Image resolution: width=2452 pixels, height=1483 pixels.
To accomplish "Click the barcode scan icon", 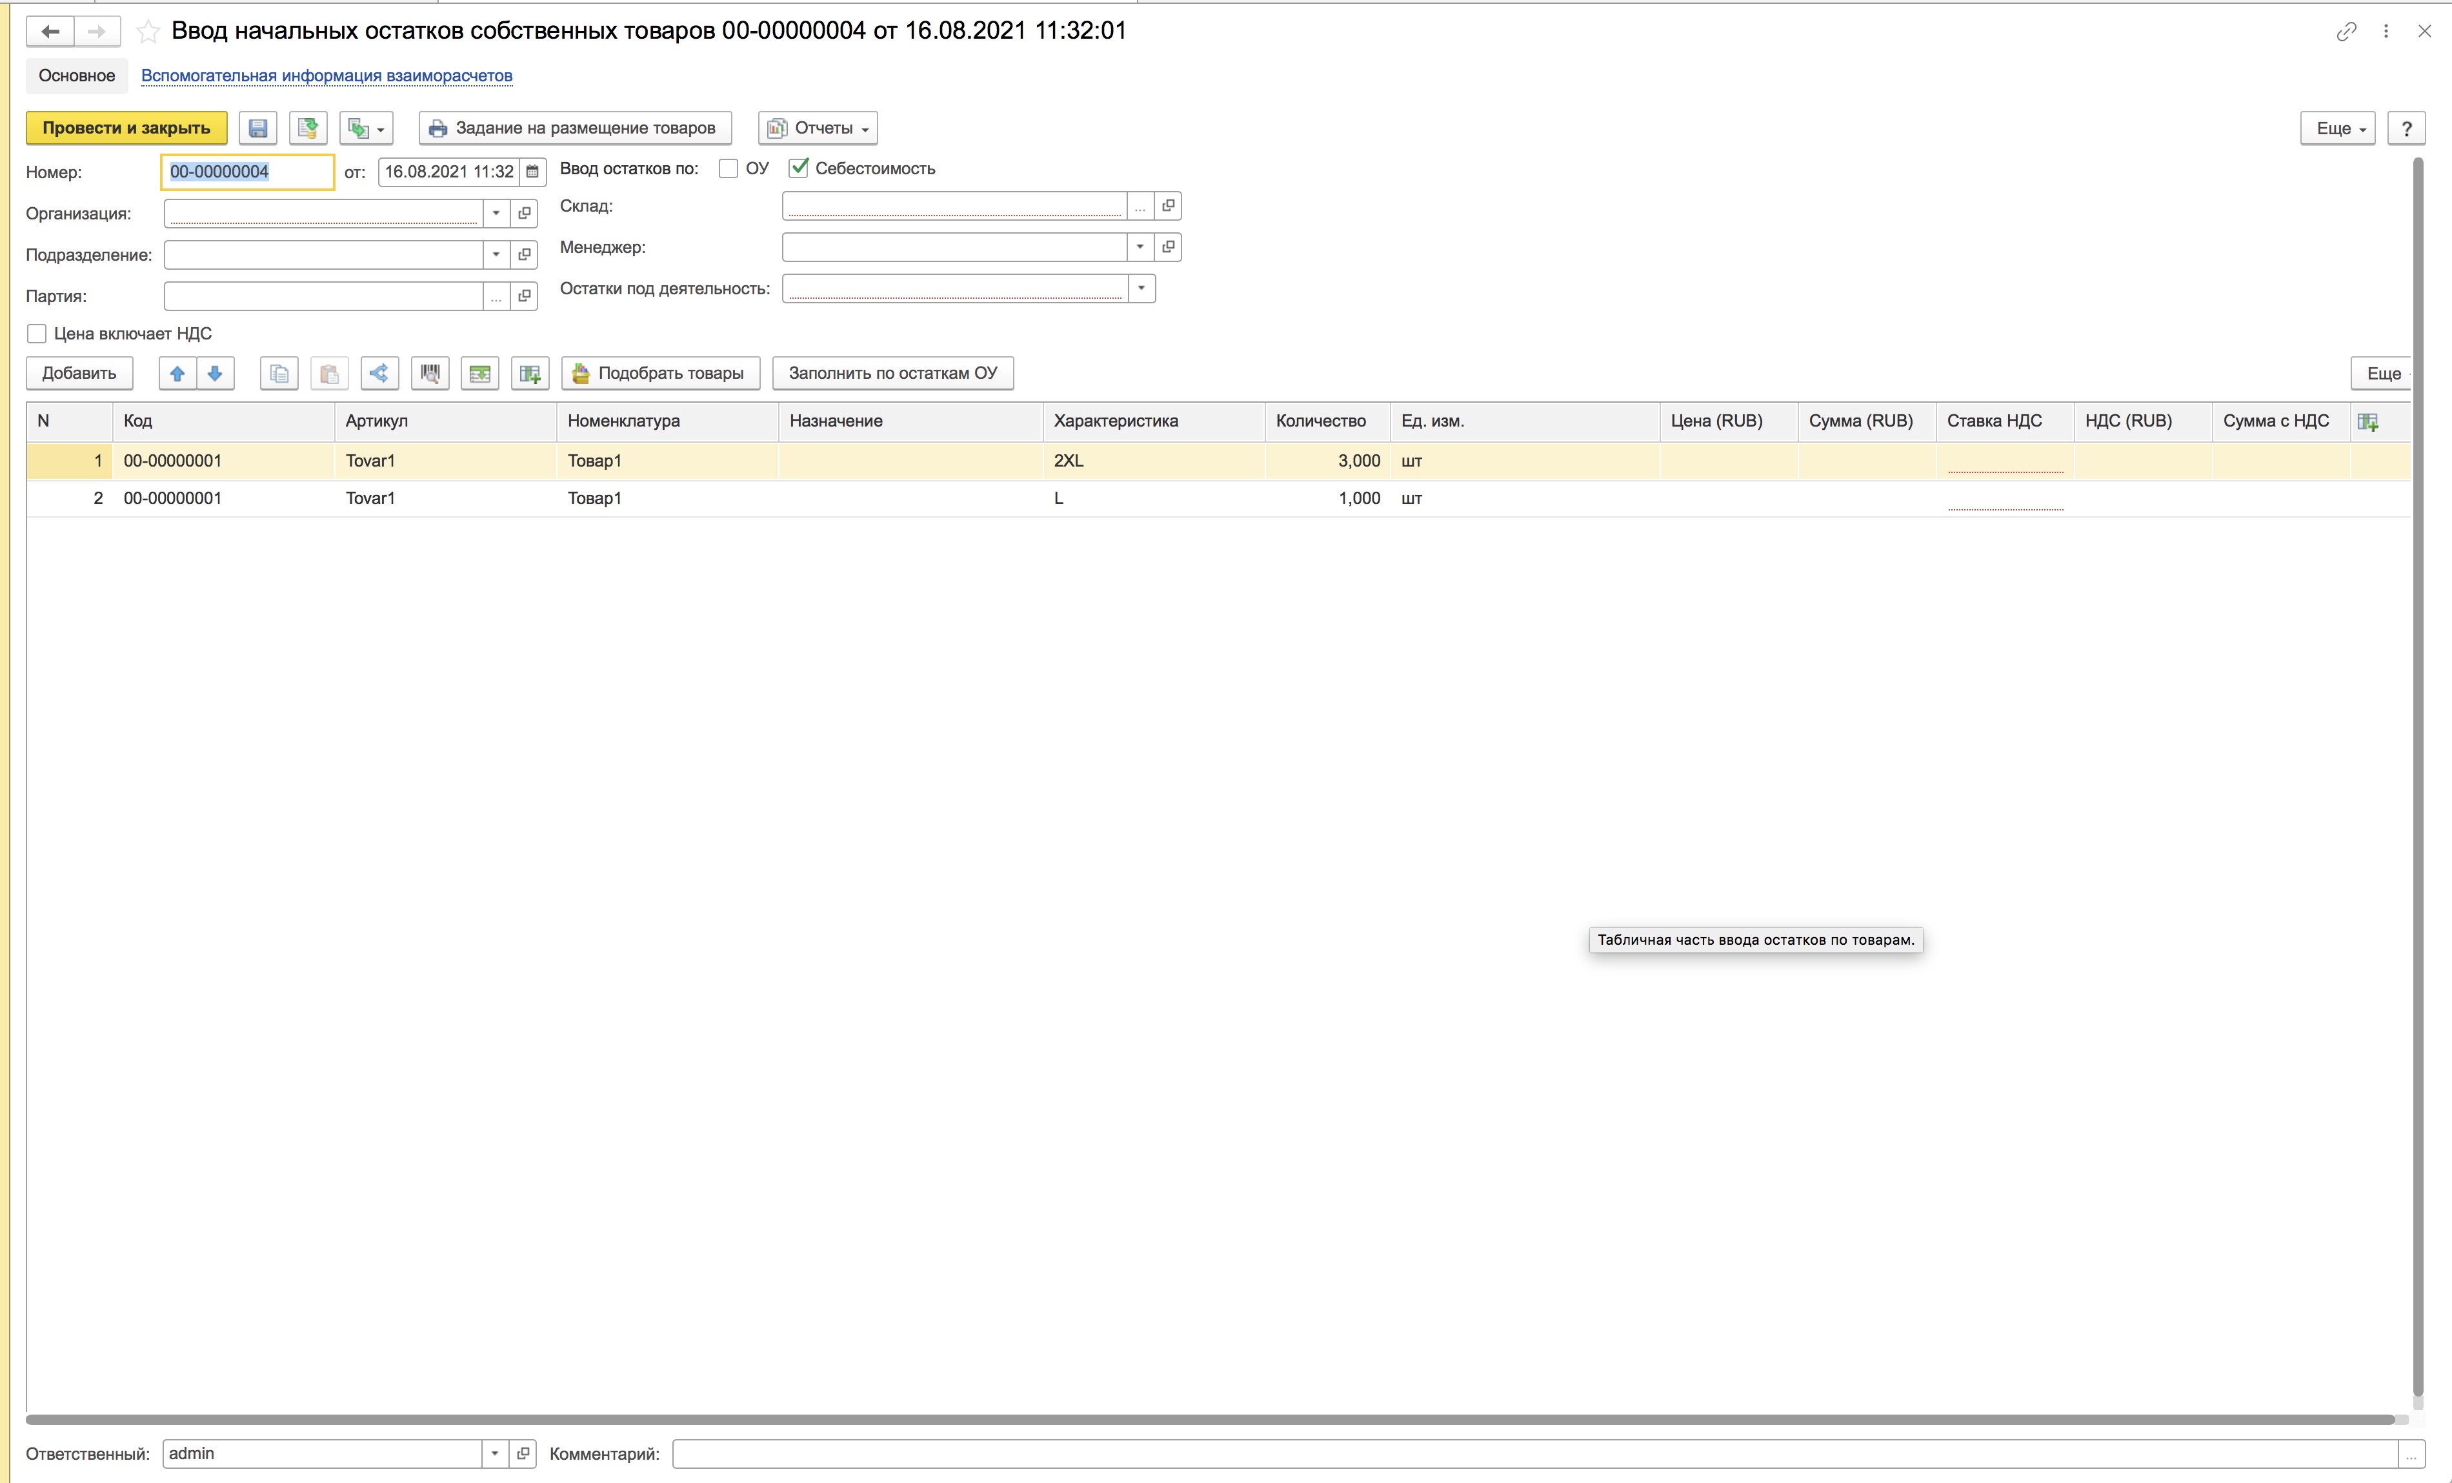I will click(x=430, y=373).
